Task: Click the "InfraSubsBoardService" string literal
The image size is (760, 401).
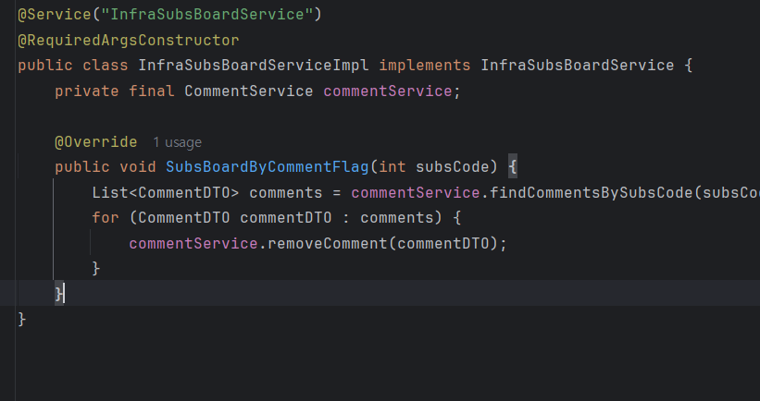Action: (207, 15)
